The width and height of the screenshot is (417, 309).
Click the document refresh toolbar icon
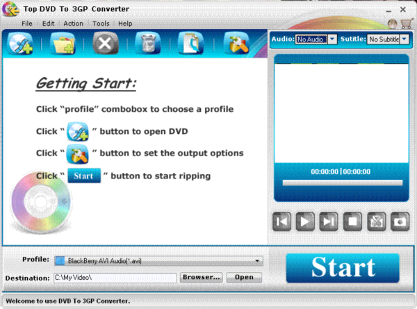[190, 43]
